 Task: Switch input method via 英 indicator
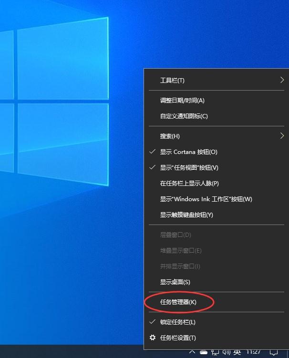pos(237,353)
